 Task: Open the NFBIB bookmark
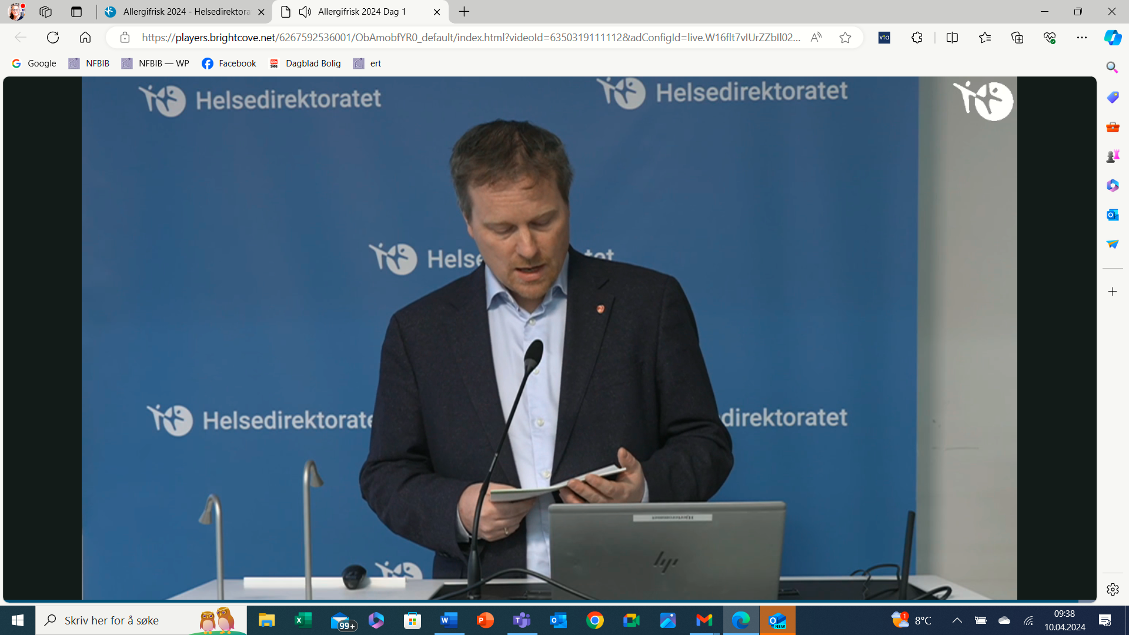pyautogui.click(x=88, y=63)
